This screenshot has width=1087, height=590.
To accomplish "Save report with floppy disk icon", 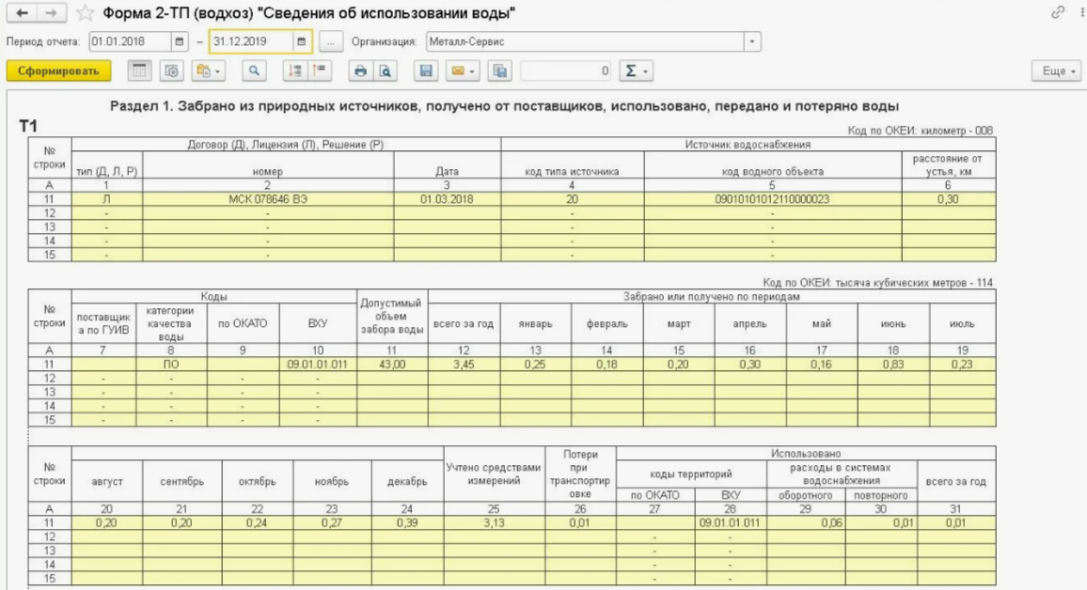I will (x=426, y=70).
